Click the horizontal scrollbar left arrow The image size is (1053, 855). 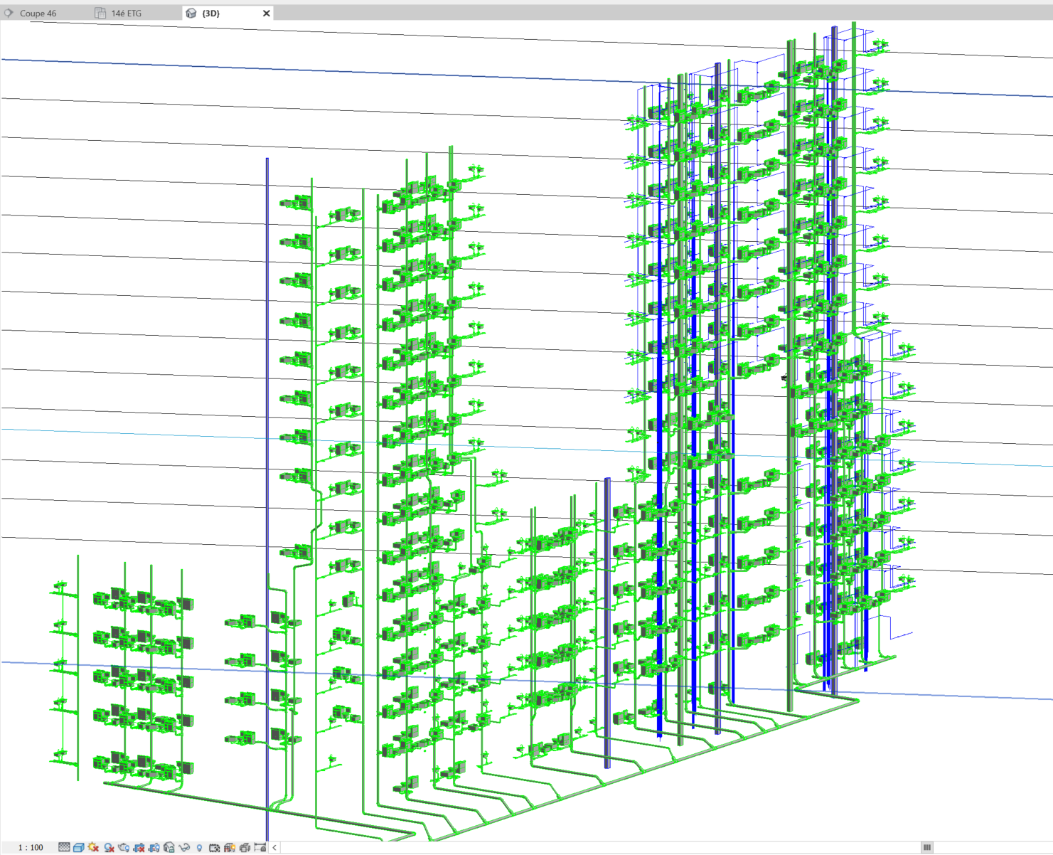tap(274, 847)
